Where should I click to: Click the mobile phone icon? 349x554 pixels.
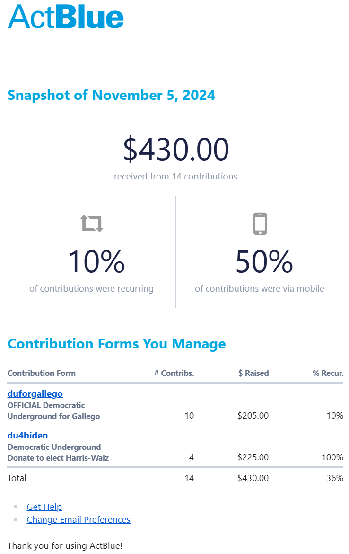pos(260,223)
